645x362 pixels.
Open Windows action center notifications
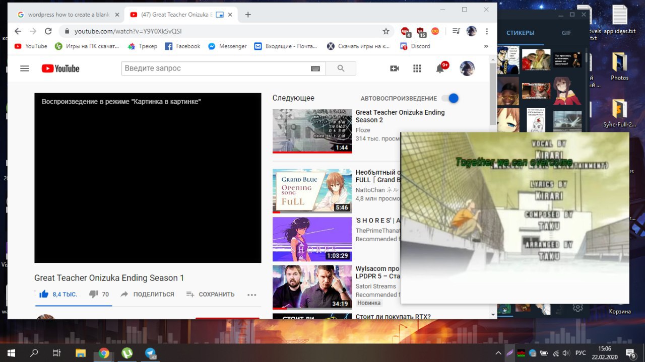tap(630, 353)
